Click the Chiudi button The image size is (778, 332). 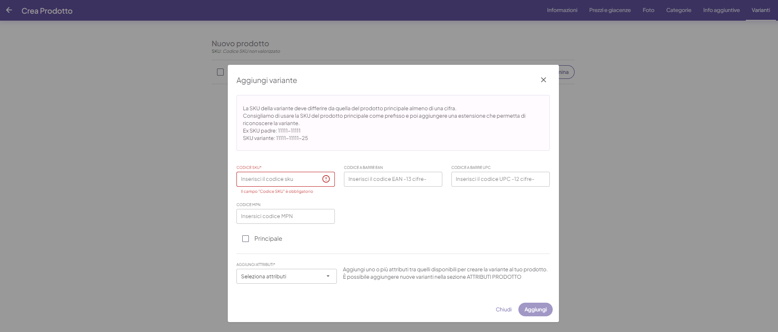tap(504, 309)
